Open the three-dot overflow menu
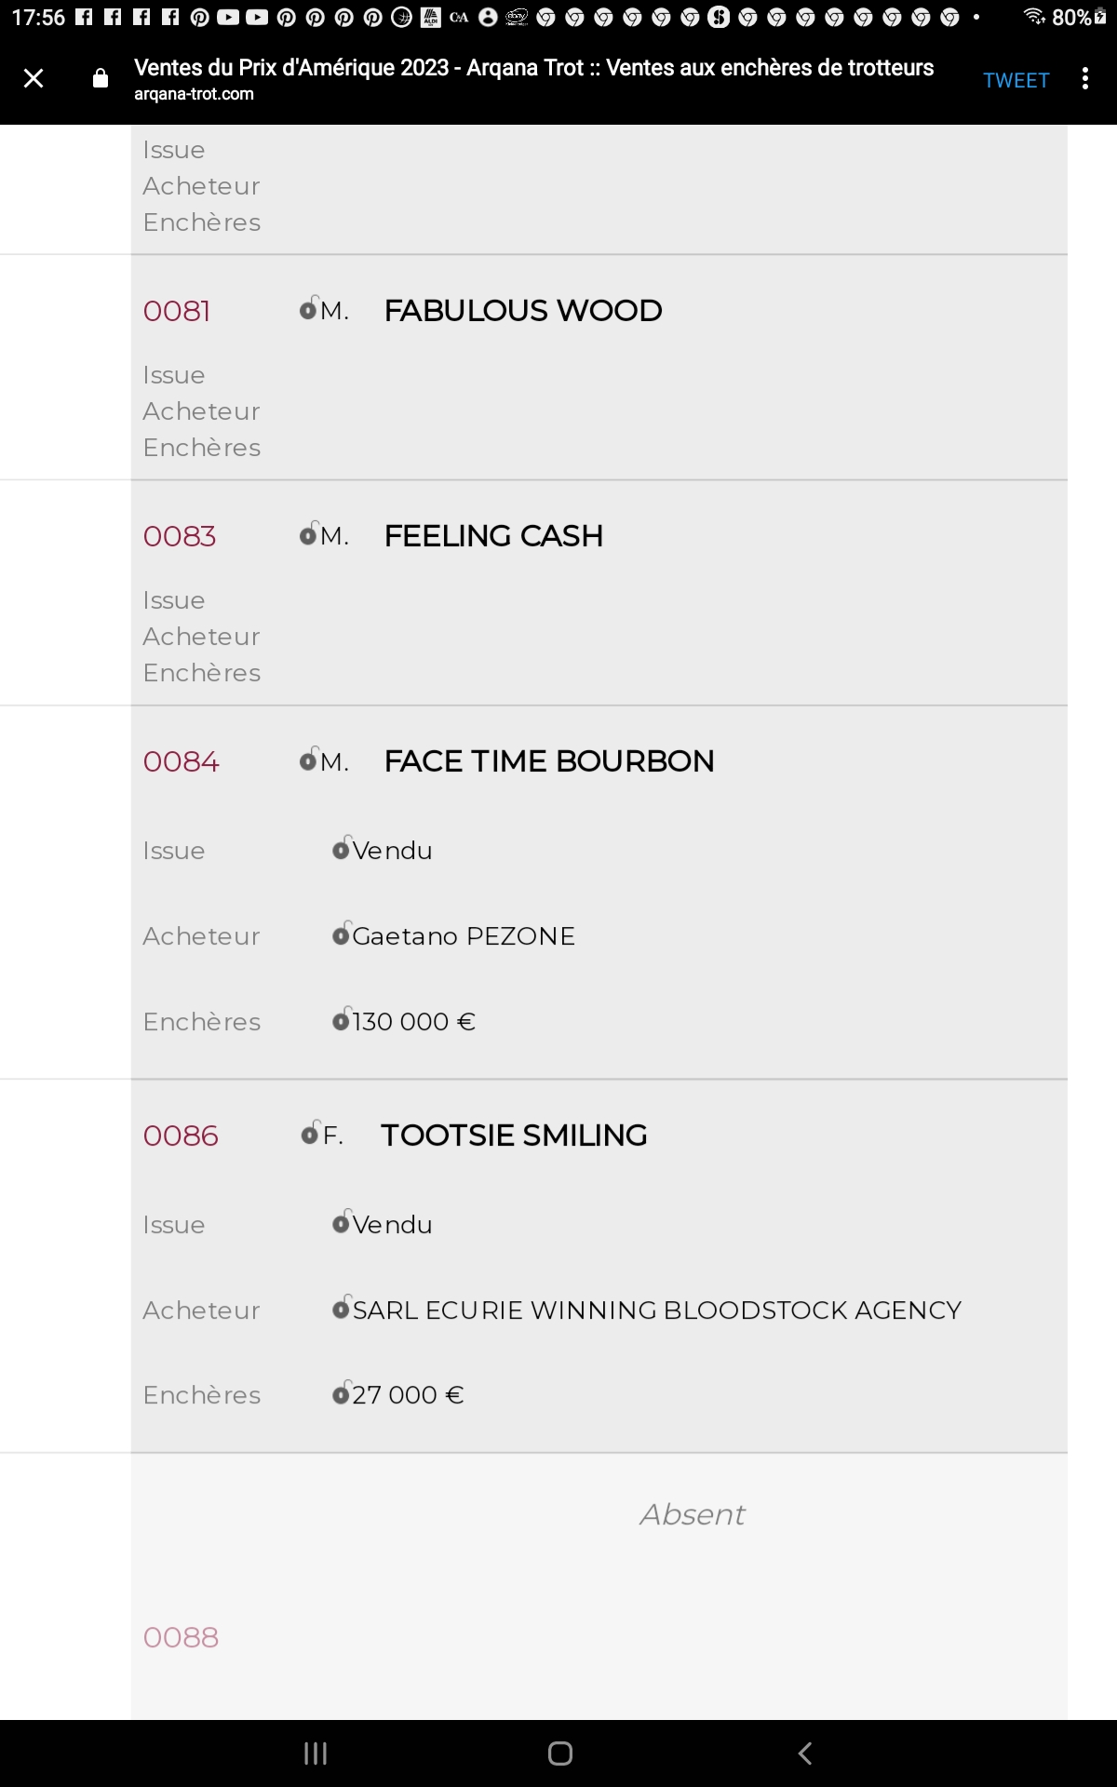 point(1084,79)
